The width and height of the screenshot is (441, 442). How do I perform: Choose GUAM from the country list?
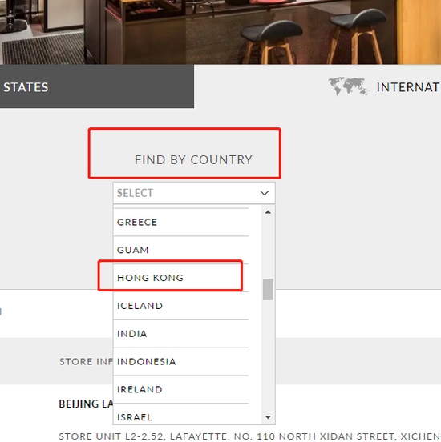pos(180,250)
